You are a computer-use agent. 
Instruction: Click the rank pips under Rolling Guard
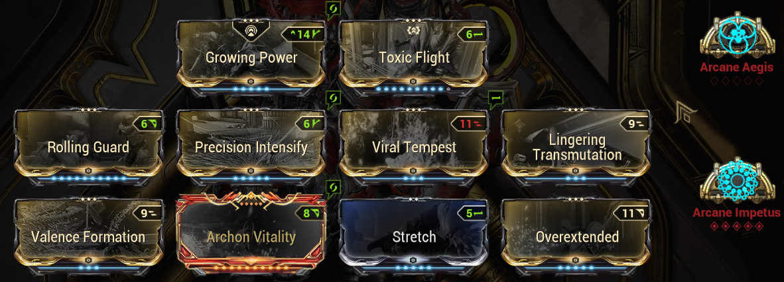click(x=89, y=178)
